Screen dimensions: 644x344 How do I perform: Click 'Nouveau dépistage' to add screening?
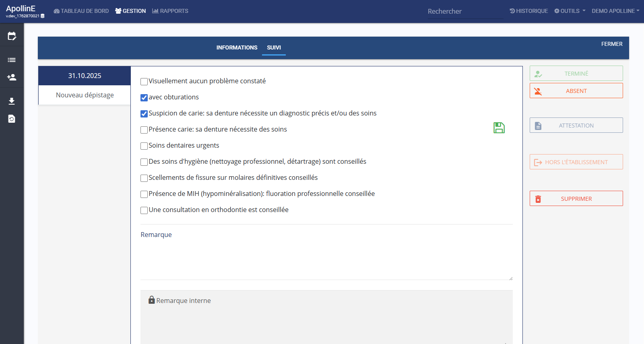click(x=85, y=95)
